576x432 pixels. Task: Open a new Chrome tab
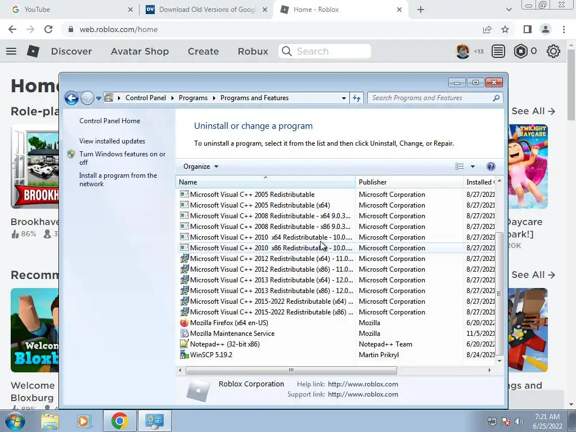(421, 10)
